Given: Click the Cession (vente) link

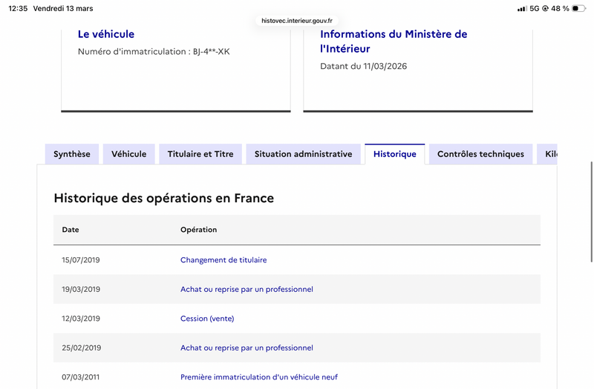Looking at the screenshot, I should tap(207, 319).
